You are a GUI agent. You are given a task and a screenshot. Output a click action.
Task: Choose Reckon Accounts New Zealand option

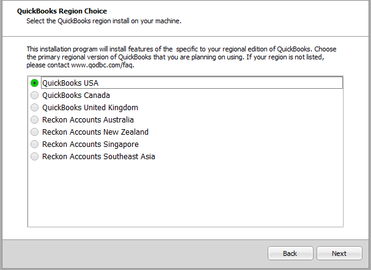pyautogui.click(x=35, y=132)
